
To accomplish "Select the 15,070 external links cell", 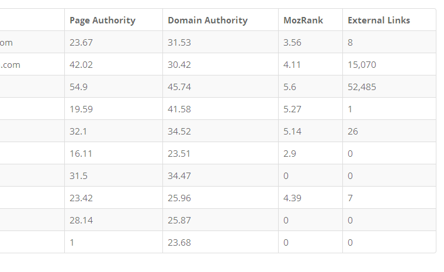I will 362,65.
